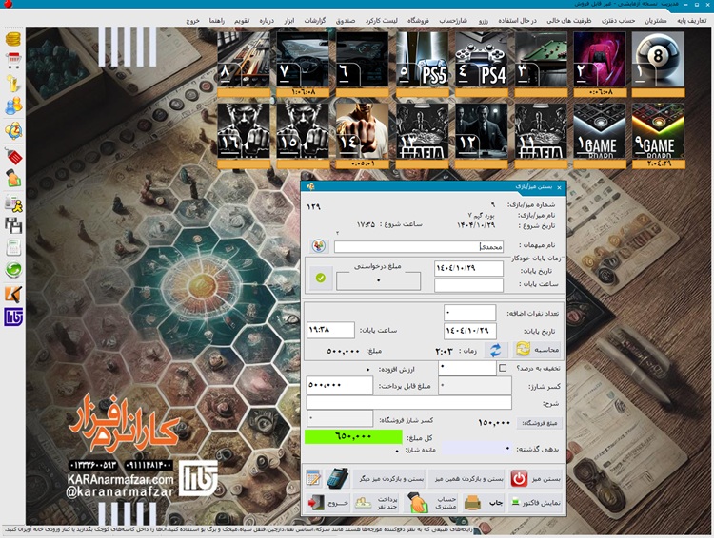Click the empty automatic ساعت پایان field
Viewport: 714px width, 538px height.
click(x=468, y=285)
